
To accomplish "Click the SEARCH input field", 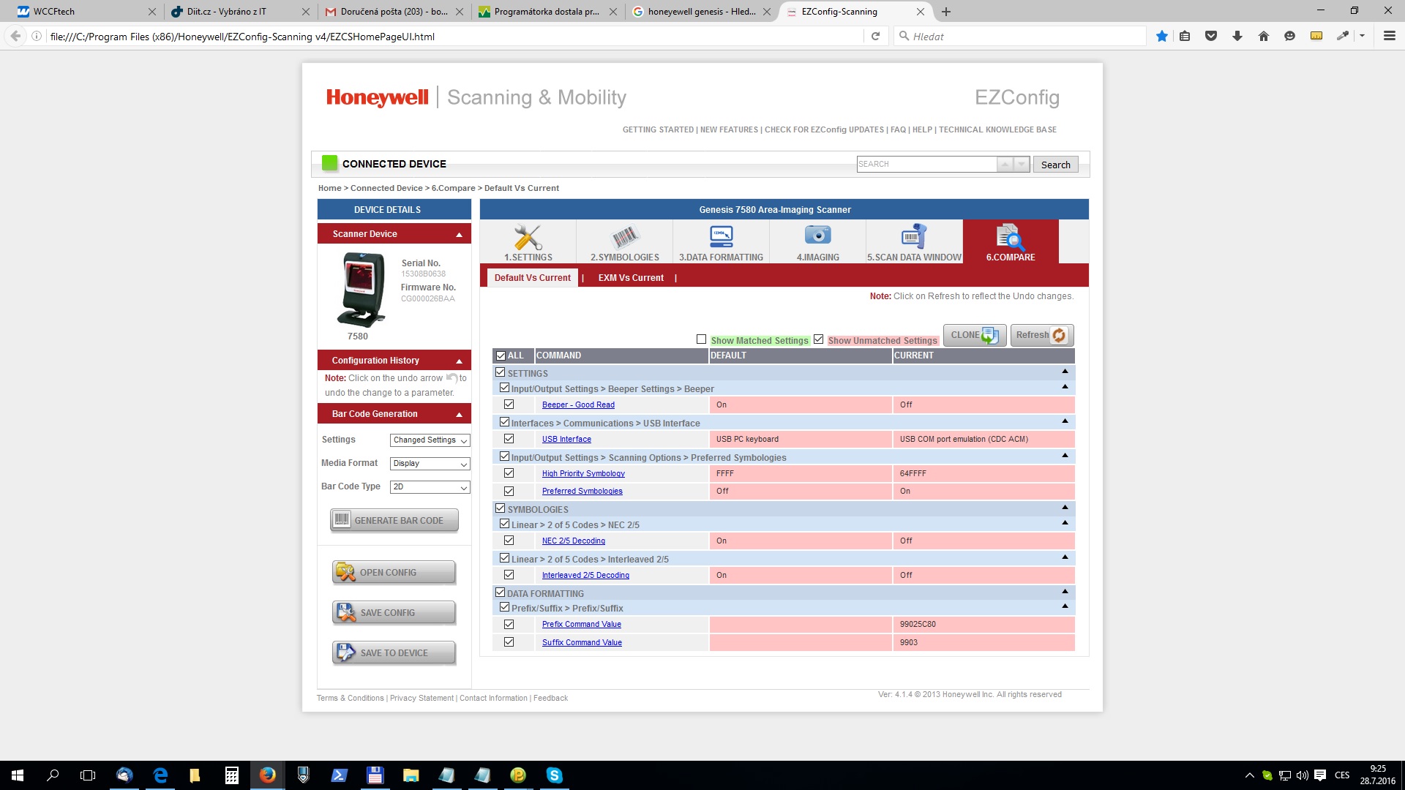I will [926, 165].
